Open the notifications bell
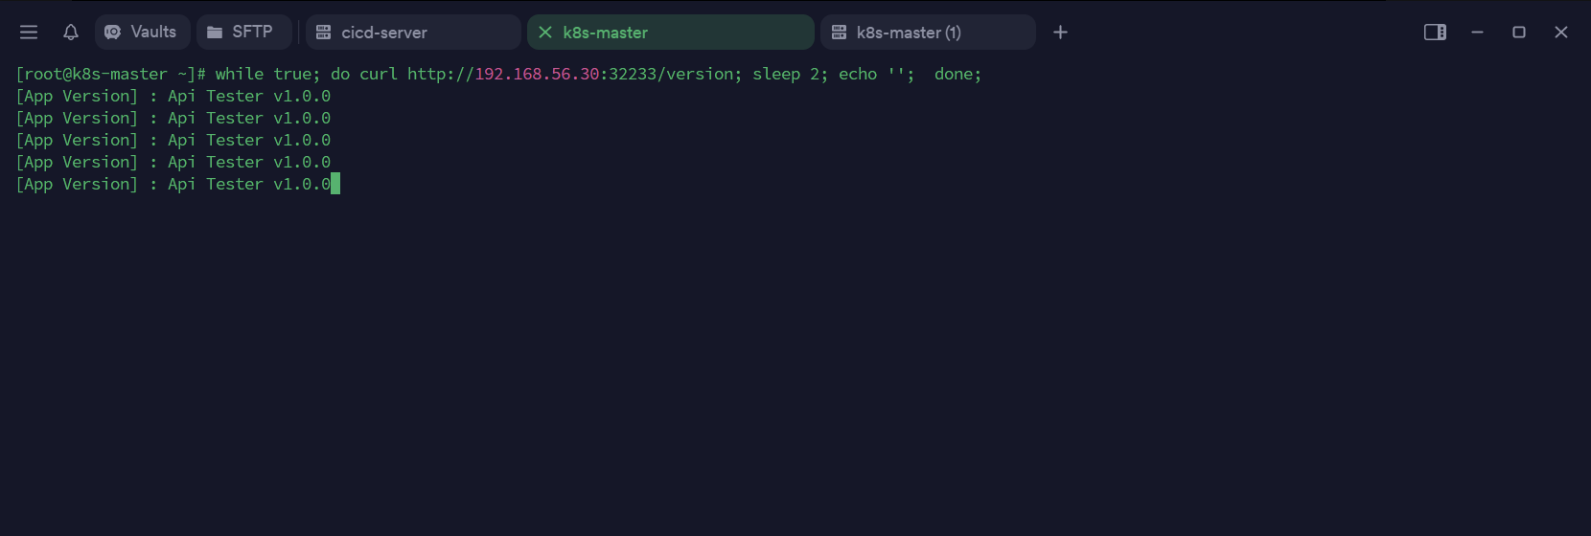This screenshot has width=1591, height=536. 71,33
